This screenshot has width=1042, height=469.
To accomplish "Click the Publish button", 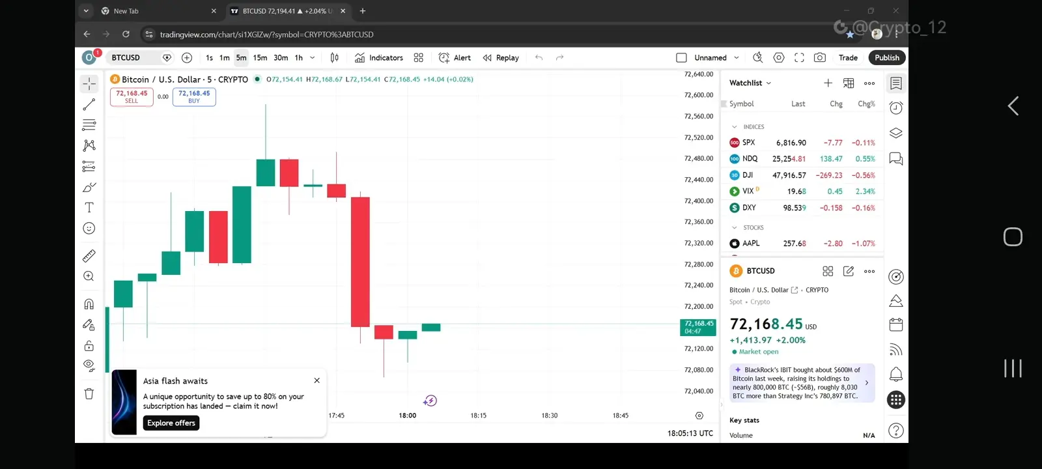I will (x=887, y=58).
